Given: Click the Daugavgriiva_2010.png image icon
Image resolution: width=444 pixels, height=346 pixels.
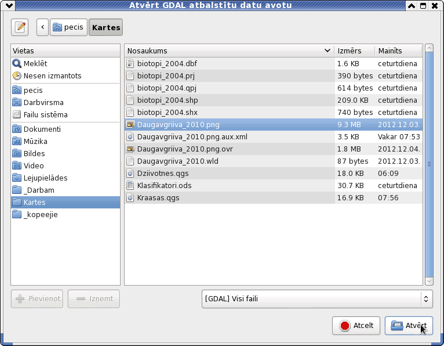Looking at the screenshot, I should pos(130,124).
